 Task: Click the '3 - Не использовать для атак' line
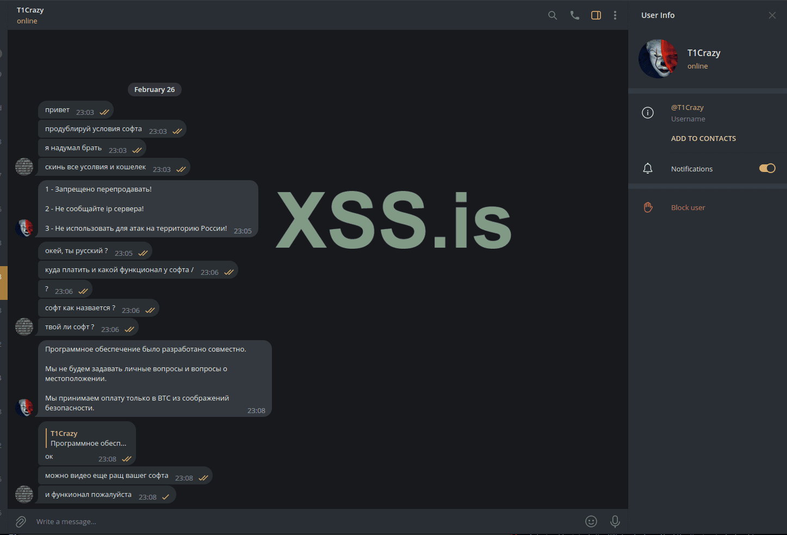[136, 229]
